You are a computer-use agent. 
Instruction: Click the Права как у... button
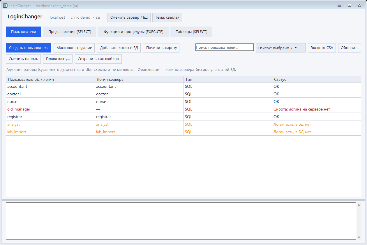[x=58, y=59]
